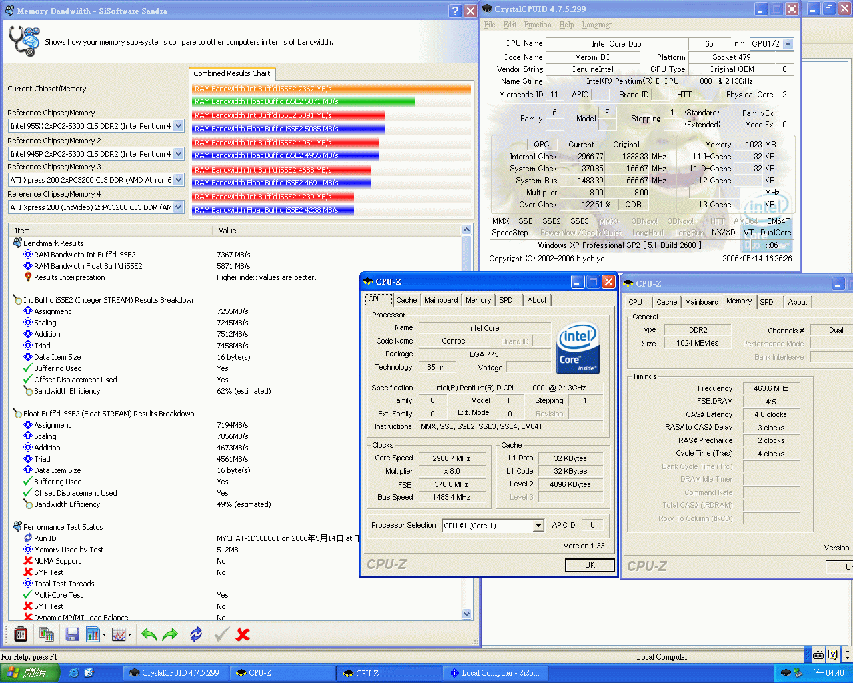Select CPU tab in right CPU-Z window
This screenshot has width=853, height=683.
pyautogui.click(x=636, y=302)
